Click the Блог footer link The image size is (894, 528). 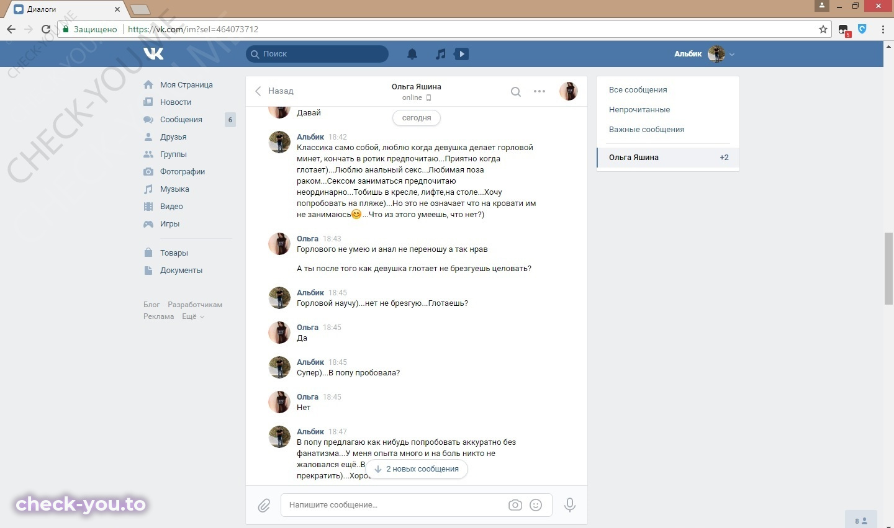[x=151, y=305]
